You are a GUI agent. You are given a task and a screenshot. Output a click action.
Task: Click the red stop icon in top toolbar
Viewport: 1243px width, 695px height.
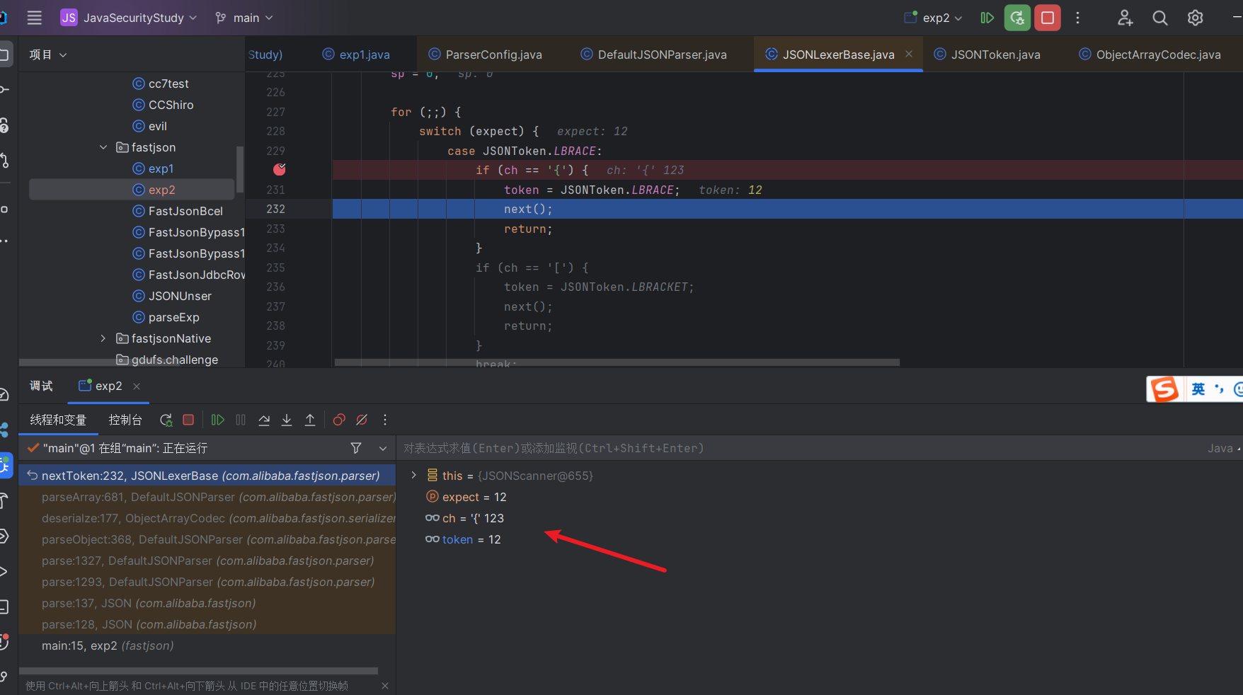click(1048, 18)
